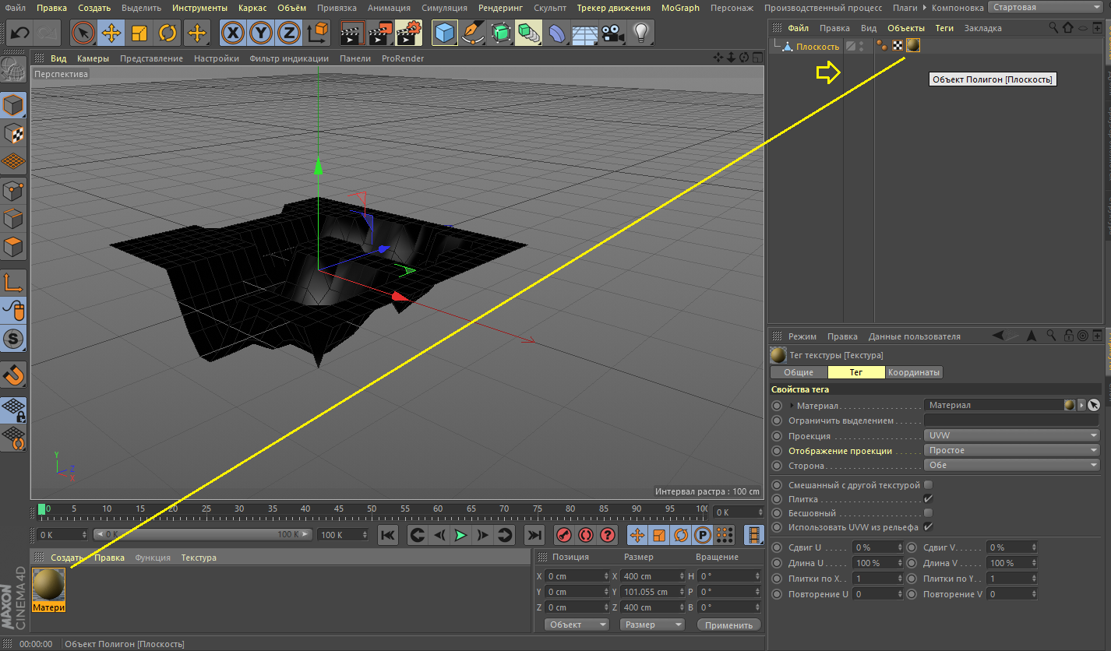Expand the Материал property triangle
This screenshot has height=651, width=1111.
pyautogui.click(x=792, y=406)
